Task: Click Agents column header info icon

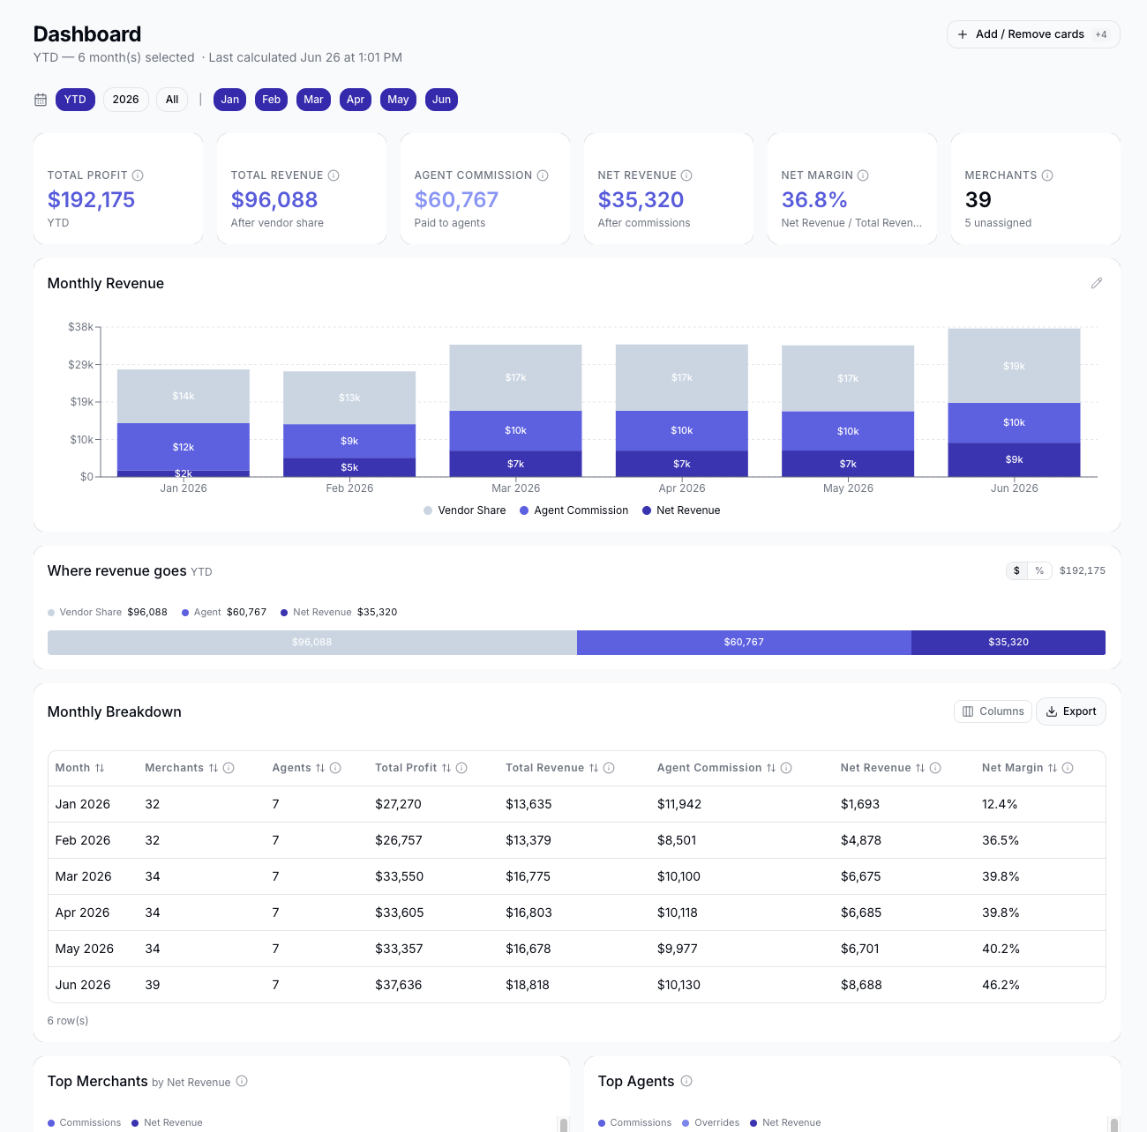Action: point(335,768)
